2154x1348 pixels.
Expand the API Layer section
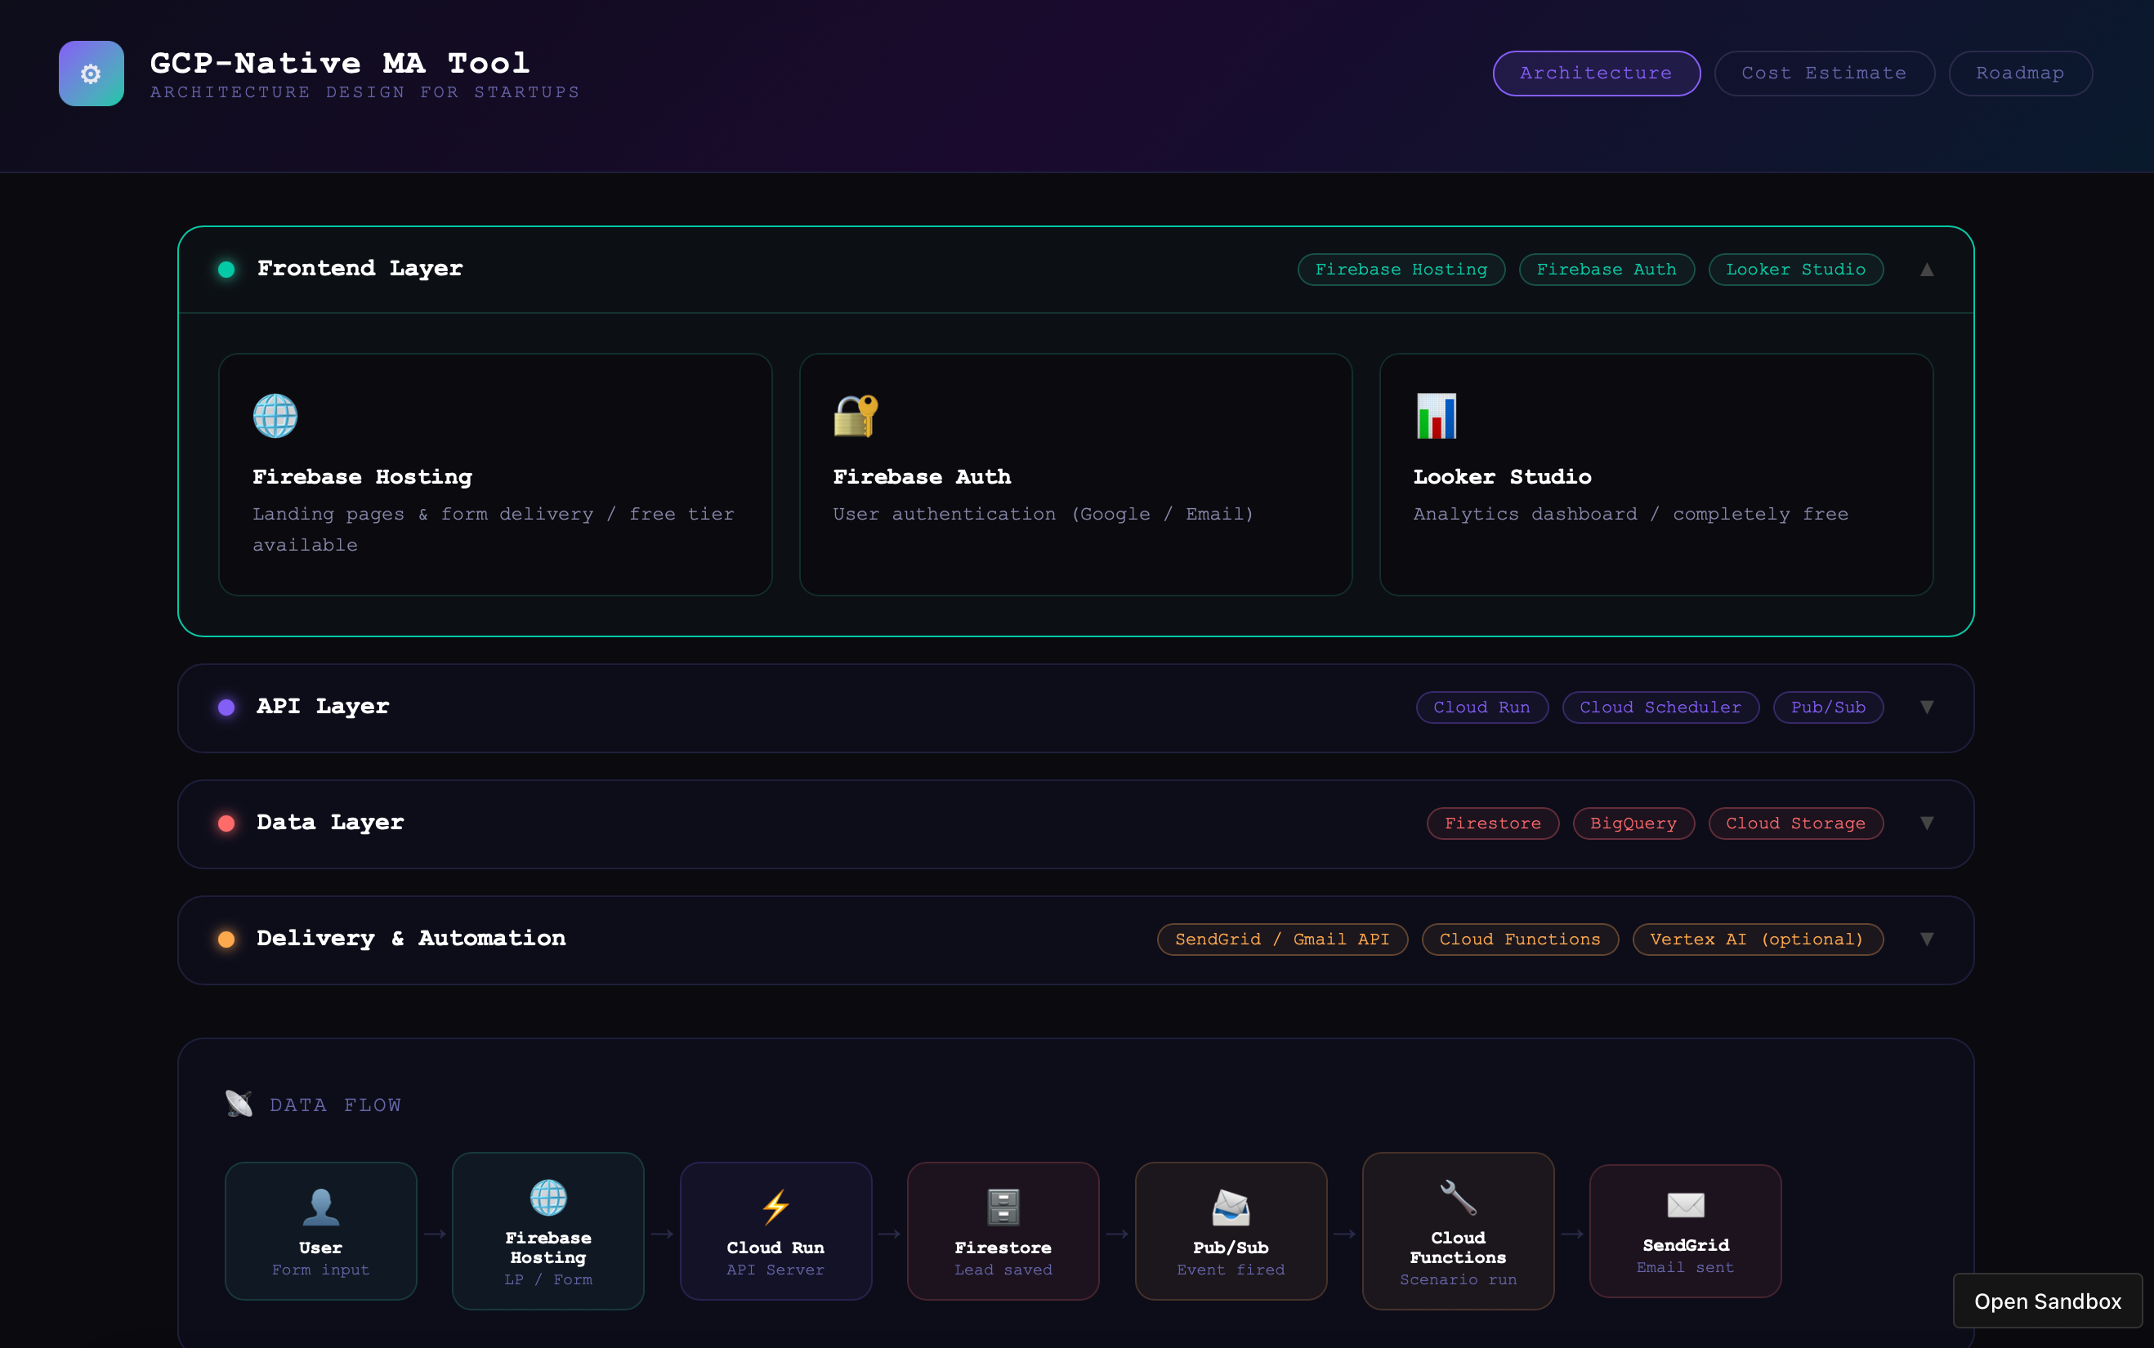1927,707
